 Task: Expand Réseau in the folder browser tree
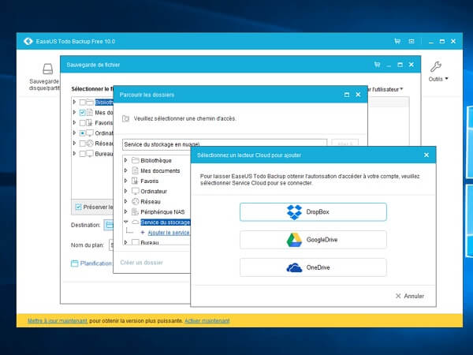126,201
